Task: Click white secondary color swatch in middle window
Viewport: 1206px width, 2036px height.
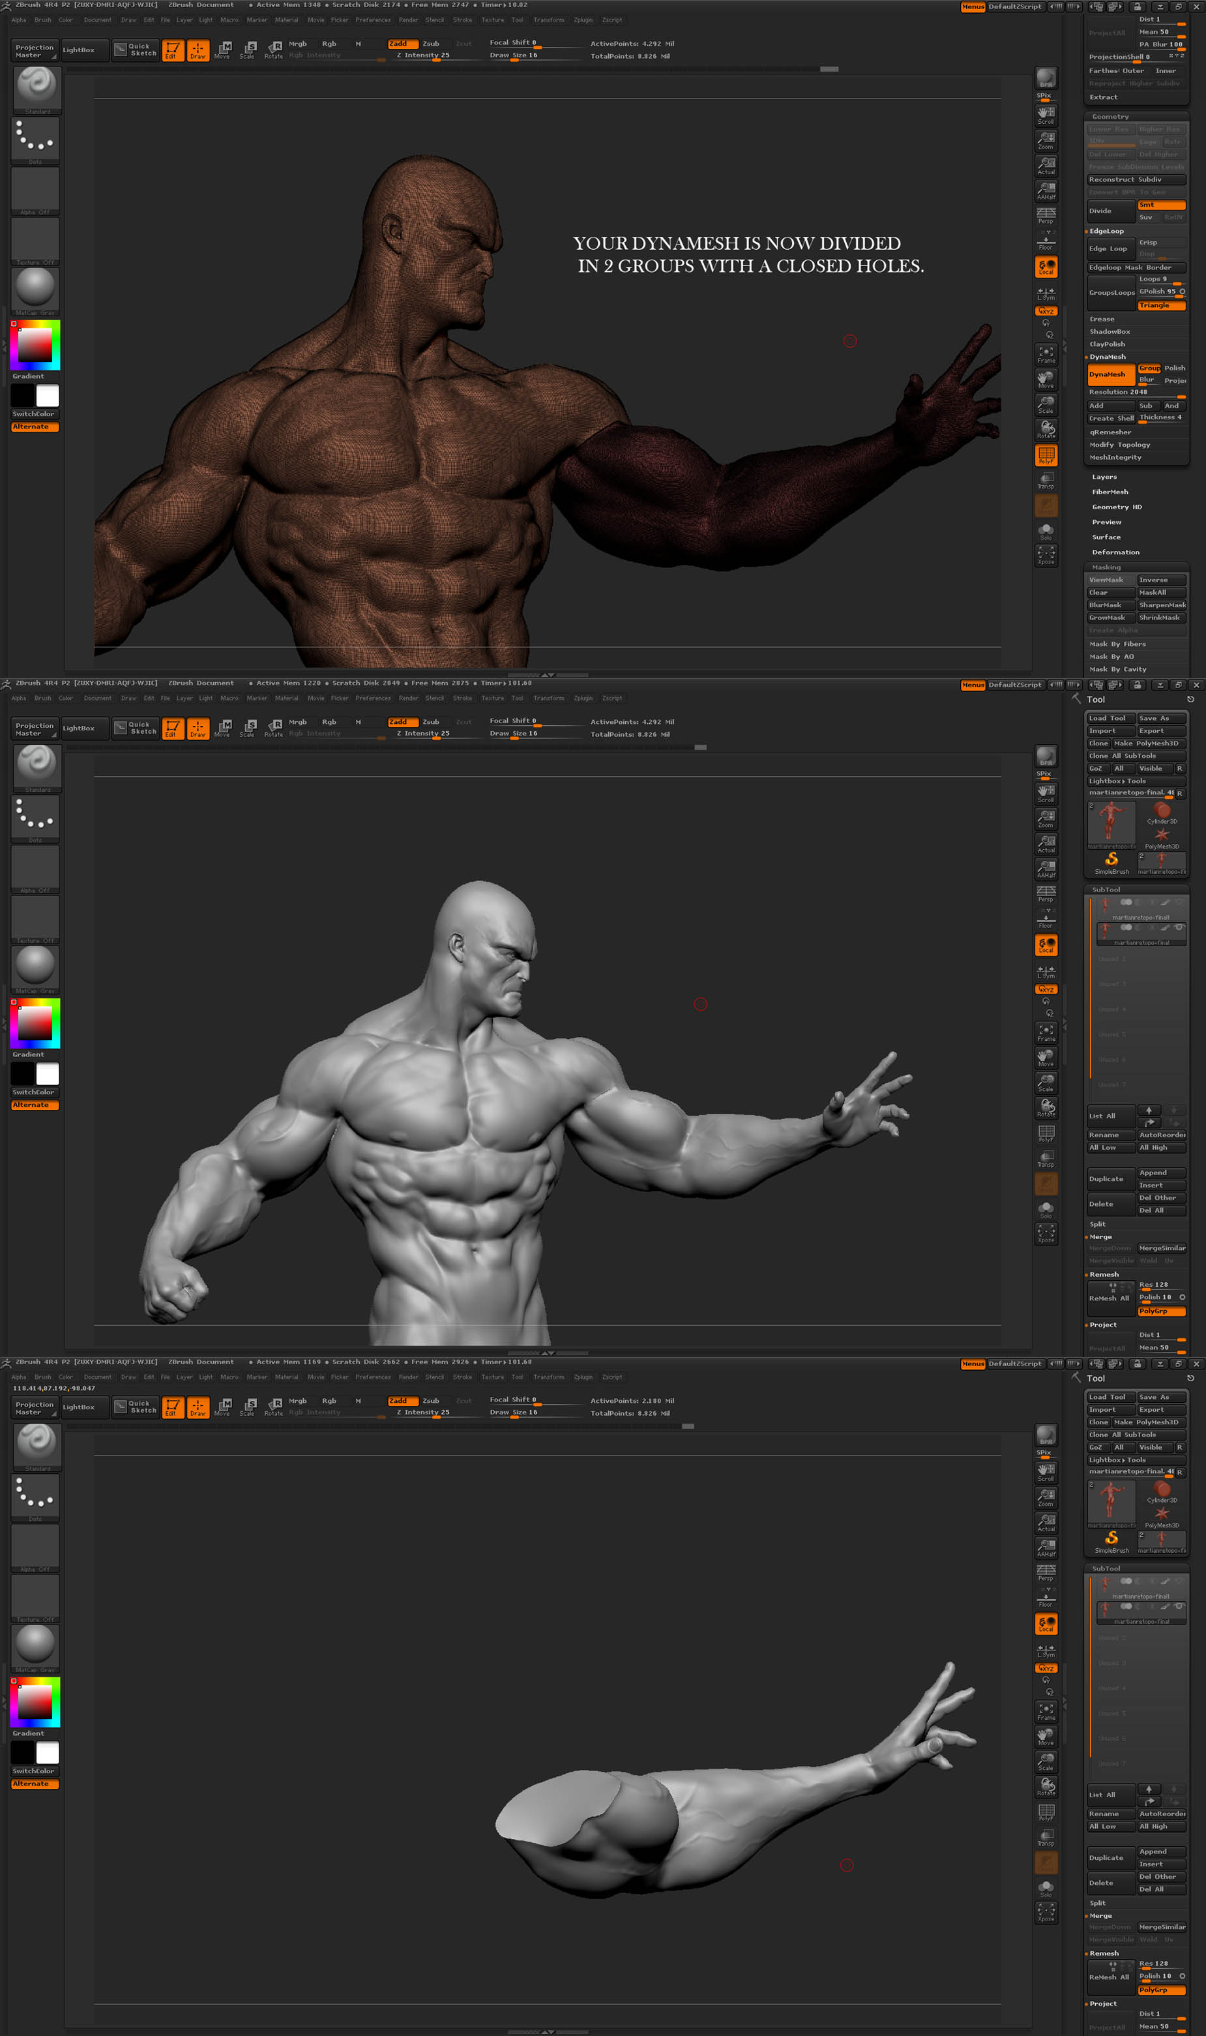Action: point(48,1075)
